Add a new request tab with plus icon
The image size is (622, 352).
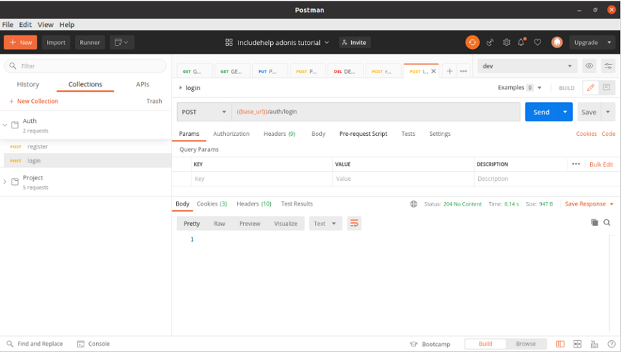coord(449,71)
